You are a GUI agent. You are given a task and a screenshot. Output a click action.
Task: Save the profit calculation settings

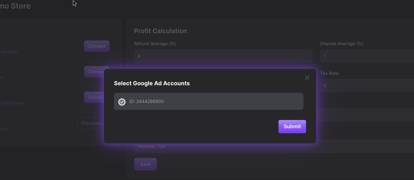pos(146,164)
